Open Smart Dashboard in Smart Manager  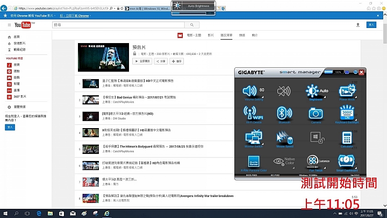pyautogui.click(x=347, y=163)
